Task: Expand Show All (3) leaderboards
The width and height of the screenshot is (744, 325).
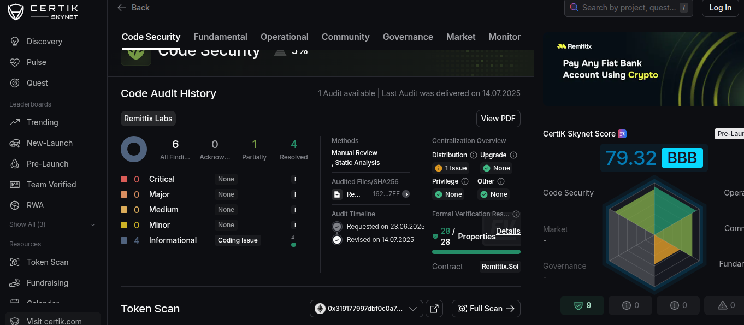Action: [52, 224]
